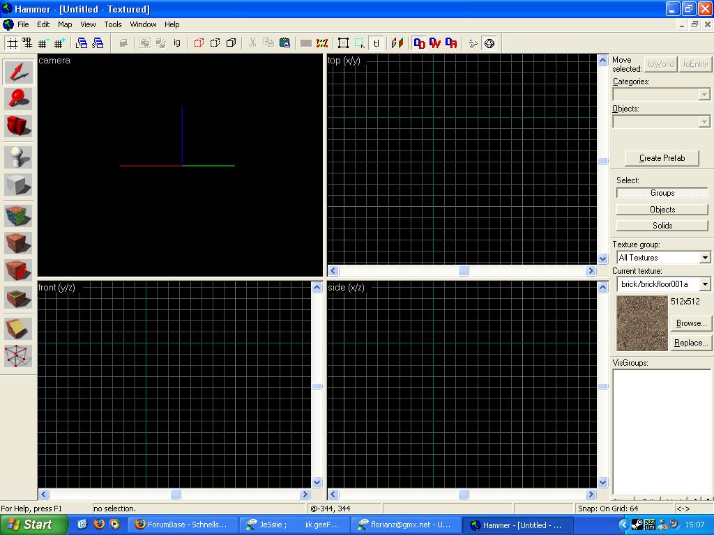Click the brickfloor texture preview thumbnail
Image resolution: width=714 pixels, height=535 pixels.
pyautogui.click(x=642, y=323)
